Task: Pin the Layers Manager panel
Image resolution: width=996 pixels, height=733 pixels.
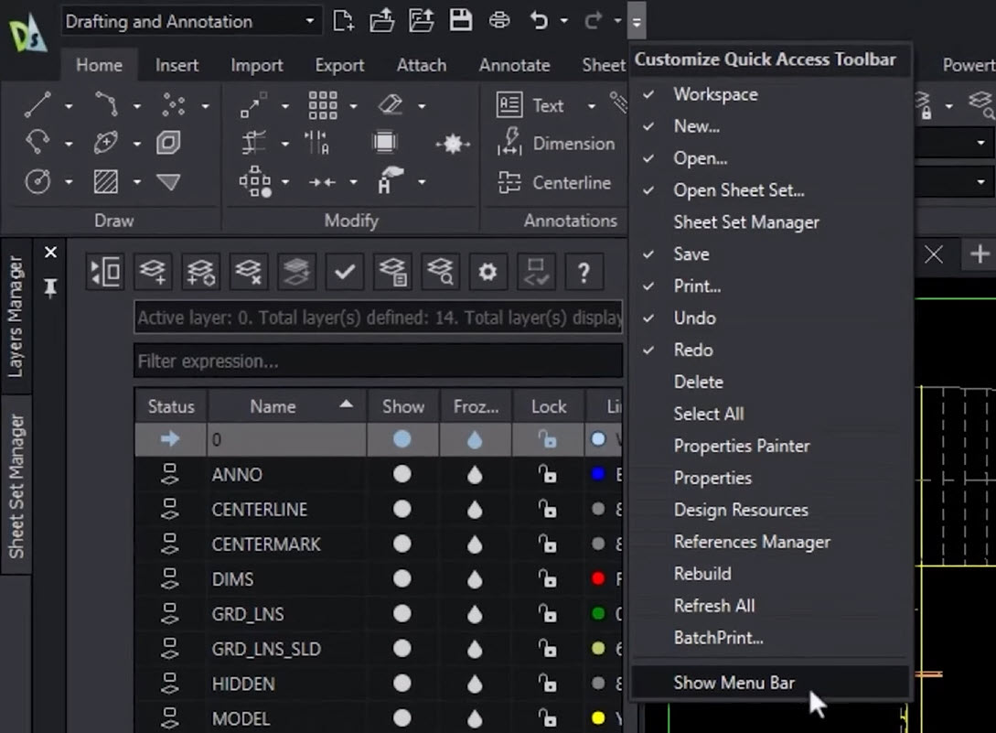Action: click(50, 288)
